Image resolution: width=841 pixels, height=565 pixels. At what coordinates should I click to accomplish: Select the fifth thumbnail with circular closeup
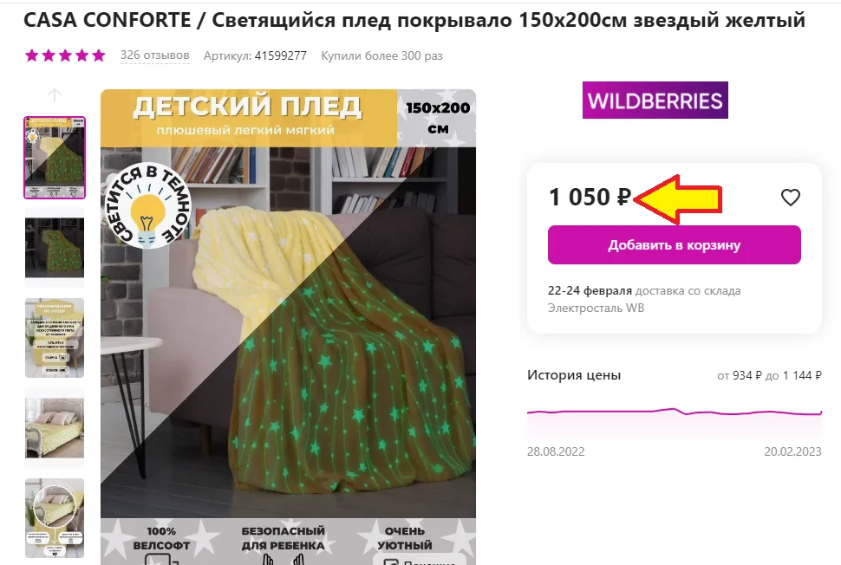55,518
